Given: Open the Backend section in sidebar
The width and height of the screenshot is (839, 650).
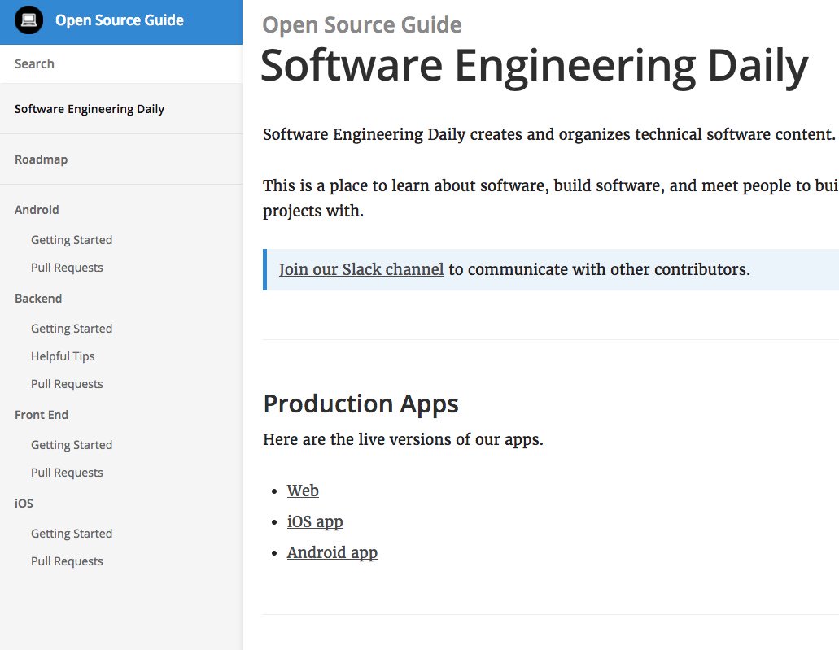Looking at the screenshot, I should 38,299.
